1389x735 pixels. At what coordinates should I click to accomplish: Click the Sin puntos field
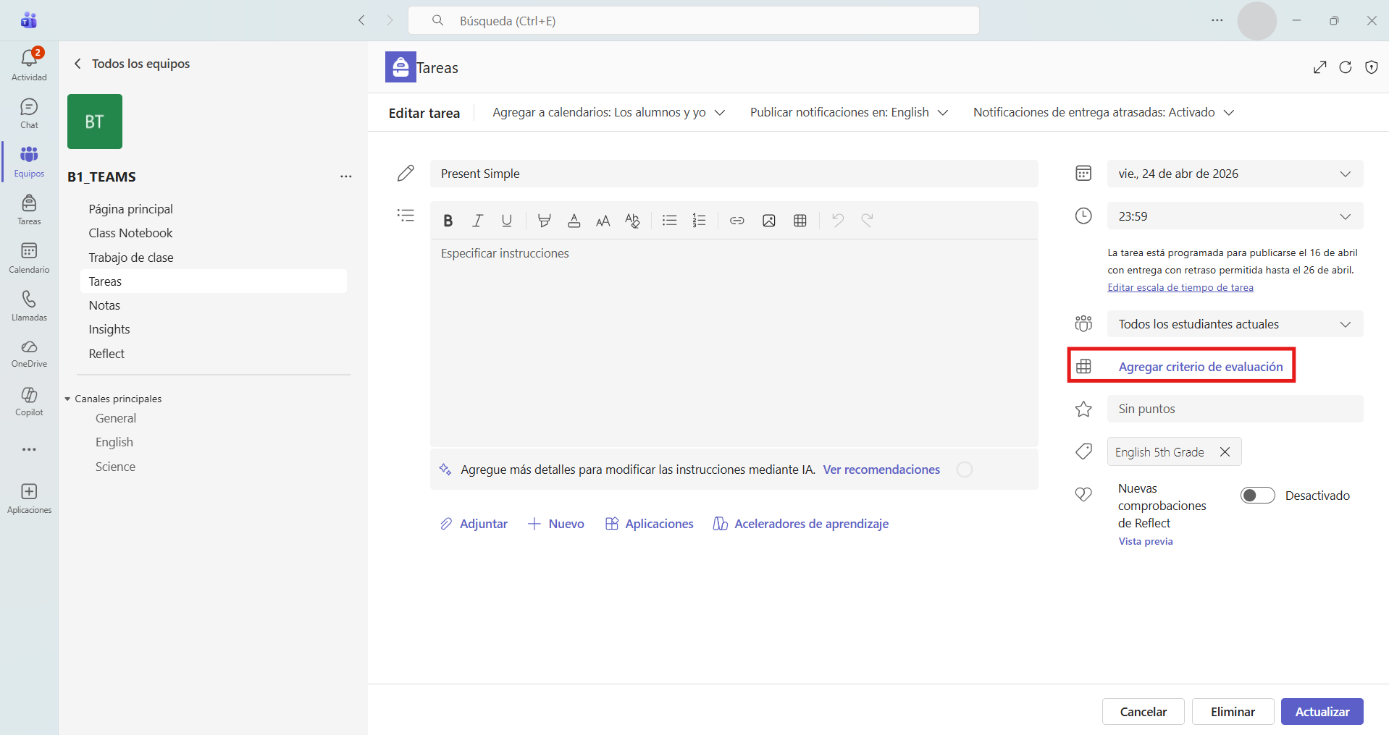[1235, 409]
